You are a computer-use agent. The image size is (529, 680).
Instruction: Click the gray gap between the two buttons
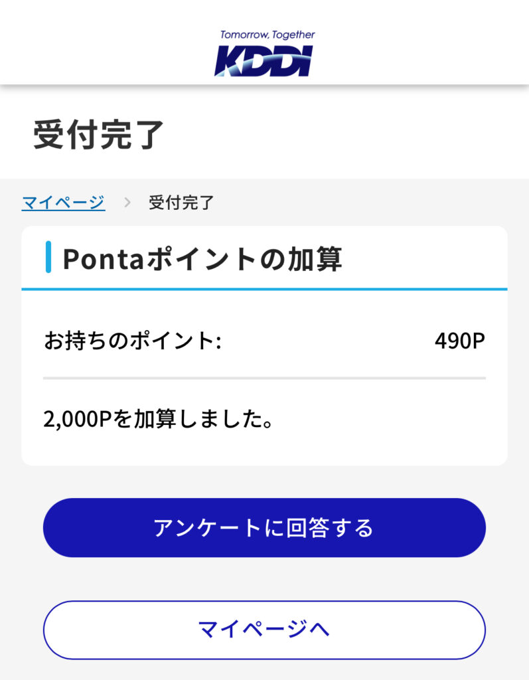(264, 579)
